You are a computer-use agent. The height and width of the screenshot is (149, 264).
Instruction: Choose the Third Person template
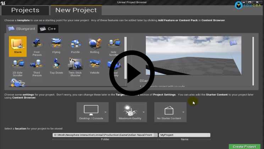point(37,67)
